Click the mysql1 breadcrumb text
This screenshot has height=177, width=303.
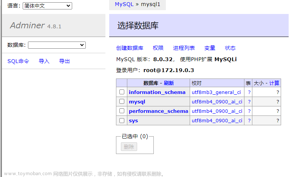(x=150, y=4)
